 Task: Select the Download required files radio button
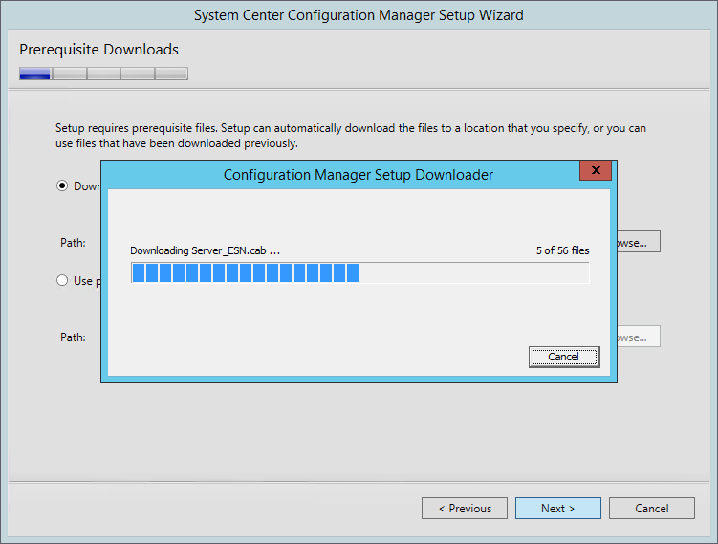[x=62, y=185]
